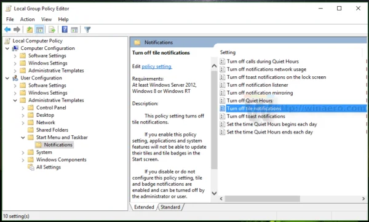Image resolution: width=369 pixels, height=222 pixels.
Task: Collapse Administrative Templates under User Configuration
Action: (15, 100)
